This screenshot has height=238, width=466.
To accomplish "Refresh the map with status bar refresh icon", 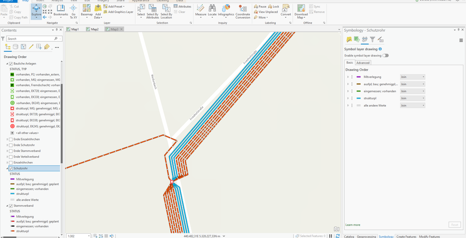I will [x=338, y=236].
